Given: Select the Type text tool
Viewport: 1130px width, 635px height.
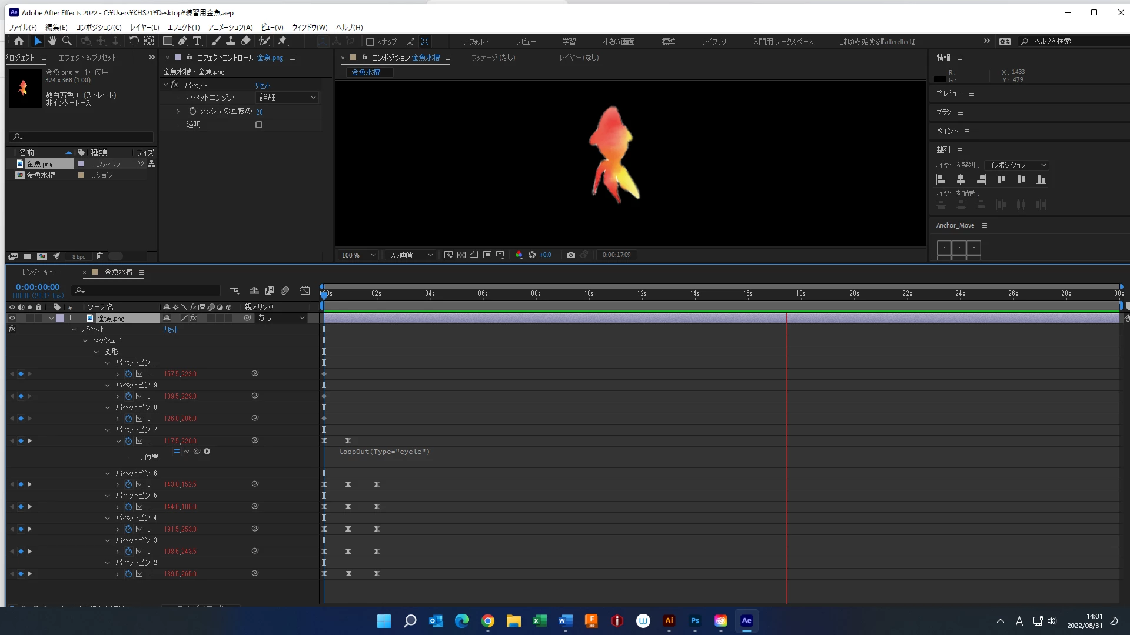Looking at the screenshot, I should tap(197, 41).
